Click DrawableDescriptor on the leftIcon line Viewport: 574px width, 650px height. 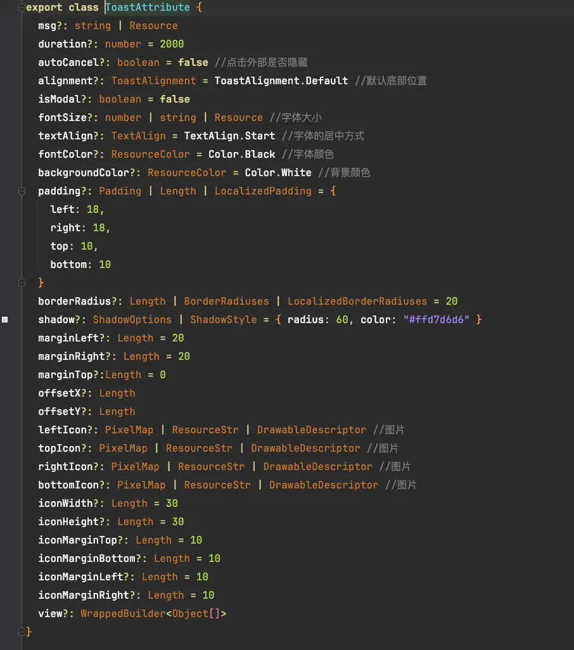coord(311,430)
